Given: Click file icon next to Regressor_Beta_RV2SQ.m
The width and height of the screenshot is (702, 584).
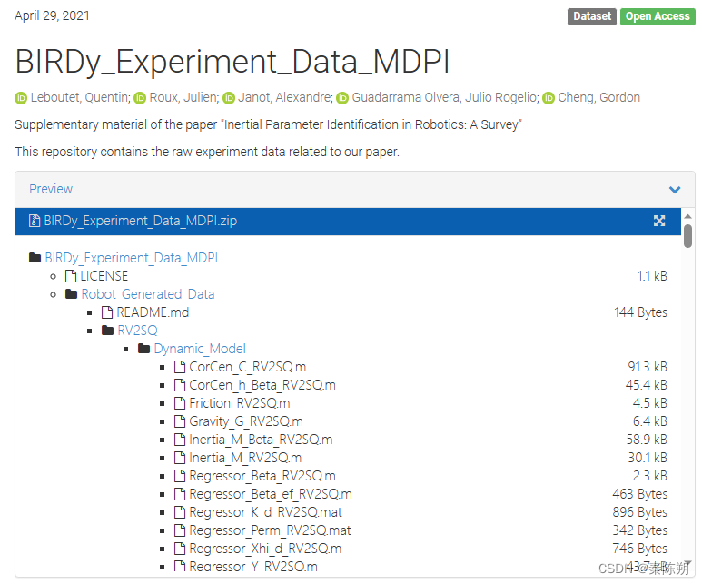Looking at the screenshot, I should (180, 476).
